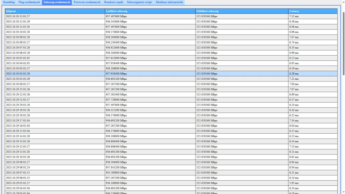Click upload speed in 2023.10.30 05:01:05 row

(207, 58)
